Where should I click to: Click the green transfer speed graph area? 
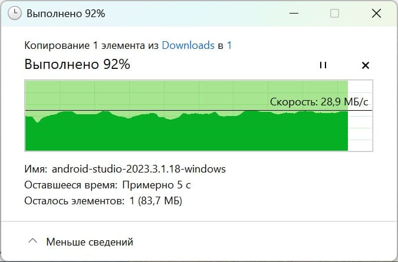(186, 131)
